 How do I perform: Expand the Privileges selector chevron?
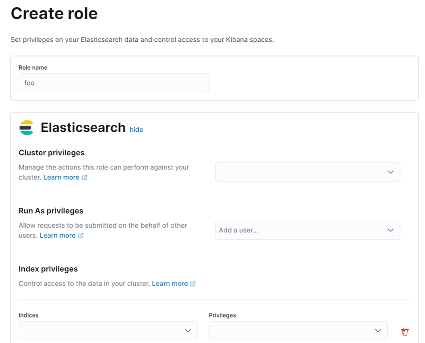pyautogui.click(x=379, y=331)
